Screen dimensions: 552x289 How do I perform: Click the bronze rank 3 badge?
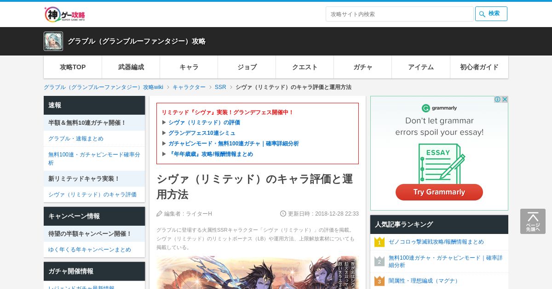coord(379,281)
